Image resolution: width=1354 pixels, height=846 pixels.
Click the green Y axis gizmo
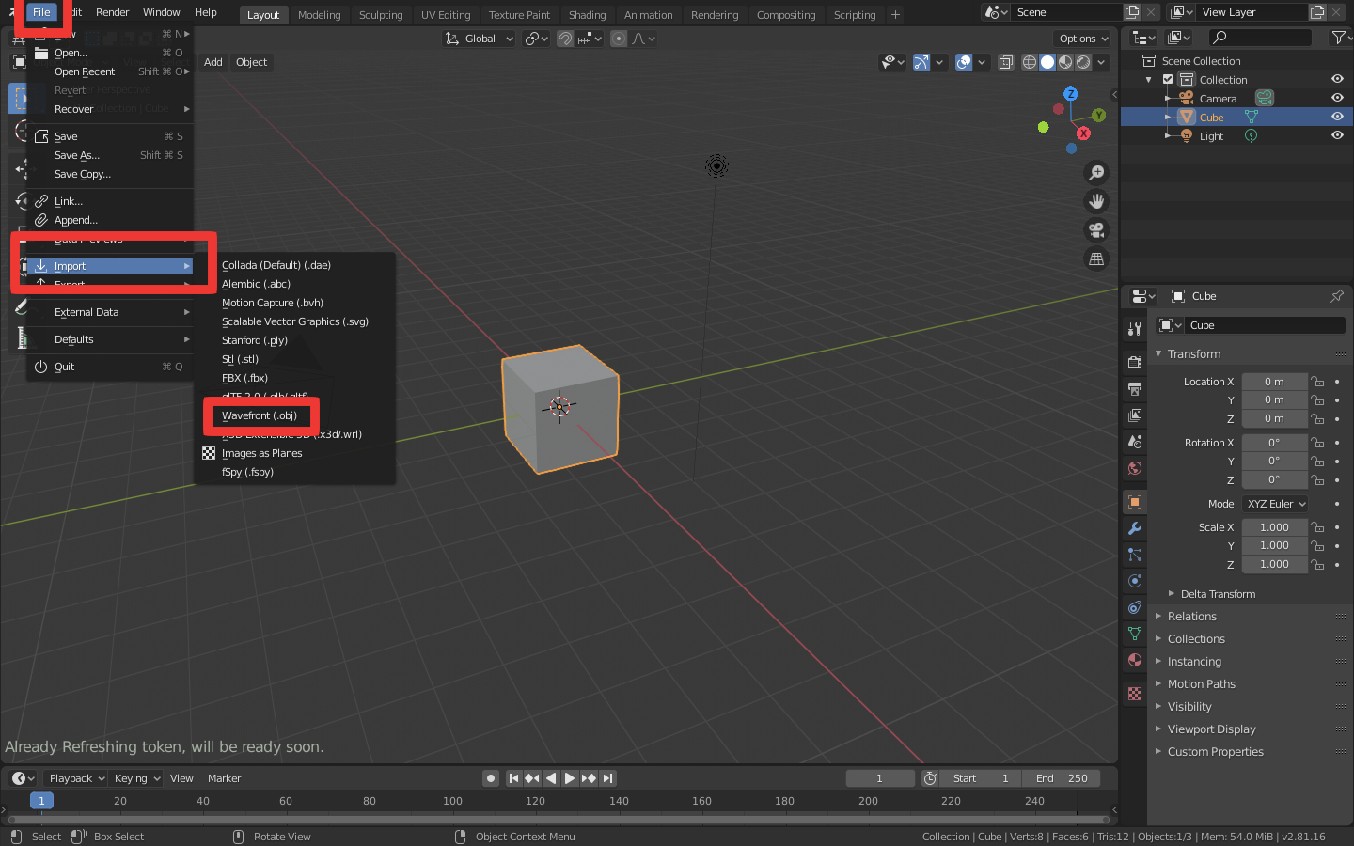pos(1098,116)
